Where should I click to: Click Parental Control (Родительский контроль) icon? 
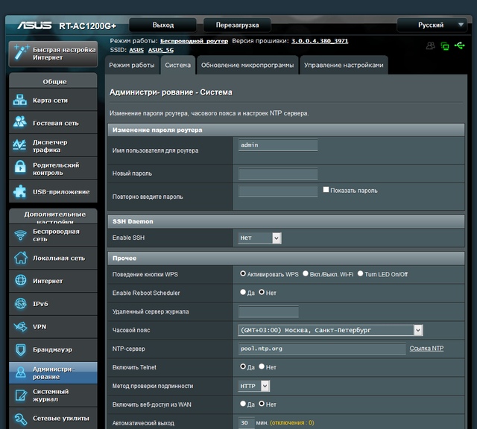[x=20, y=168]
